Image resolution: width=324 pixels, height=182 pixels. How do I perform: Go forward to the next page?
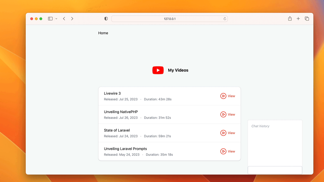pyautogui.click(x=72, y=19)
